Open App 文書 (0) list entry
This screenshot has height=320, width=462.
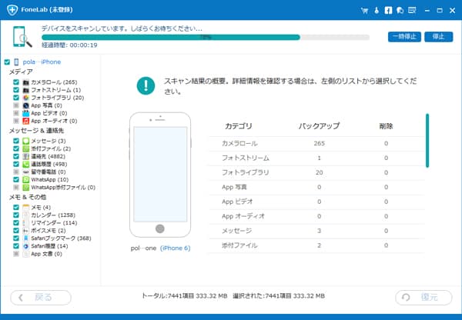[x=46, y=254]
